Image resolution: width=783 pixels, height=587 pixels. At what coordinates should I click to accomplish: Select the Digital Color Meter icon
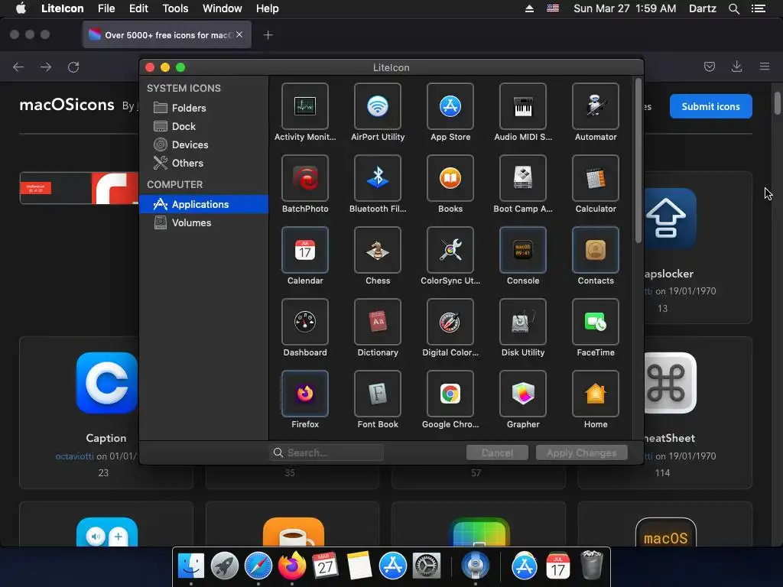click(450, 322)
